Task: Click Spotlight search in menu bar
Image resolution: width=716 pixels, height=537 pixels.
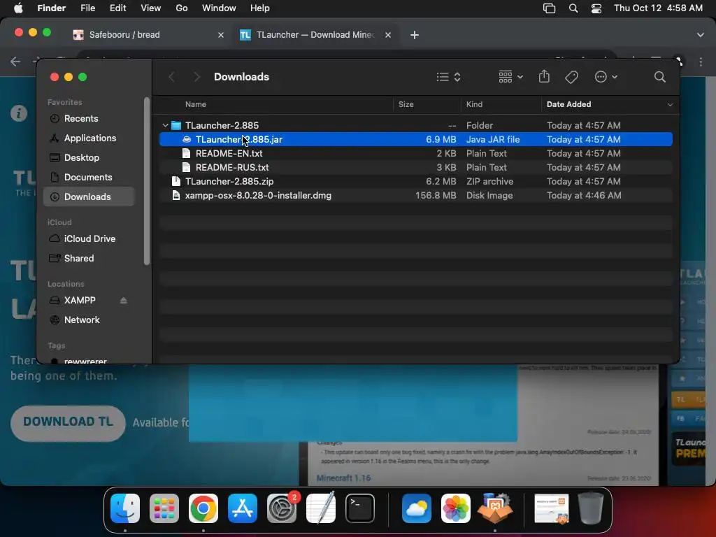Action: 573,8
